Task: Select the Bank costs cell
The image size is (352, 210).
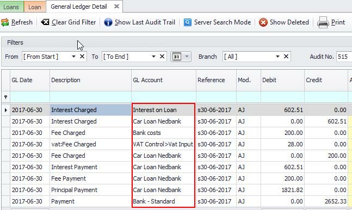Action: [163, 133]
